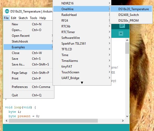Click 'byte i;' code line
The width and height of the screenshot is (154, 131).
coord(15,112)
